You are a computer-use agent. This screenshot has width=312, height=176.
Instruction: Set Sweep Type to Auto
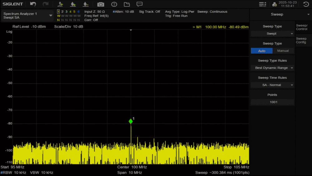point(262,51)
